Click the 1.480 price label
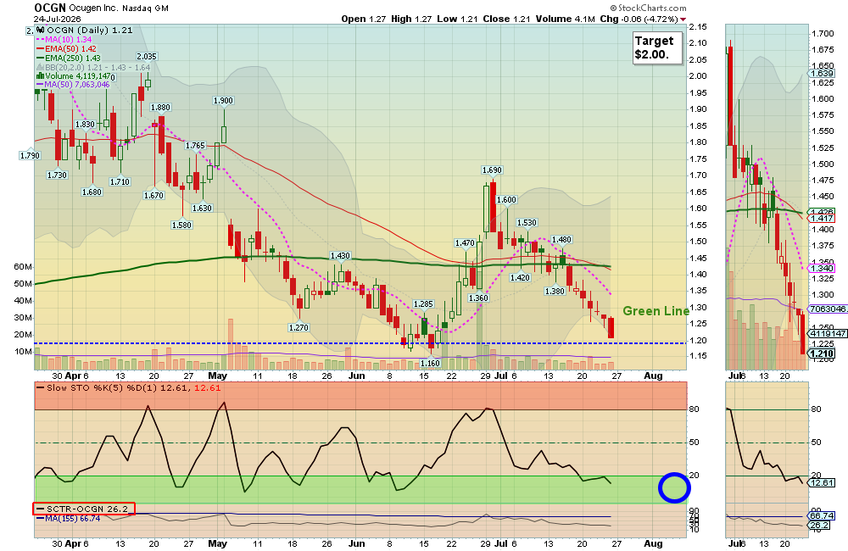 click(x=561, y=240)
